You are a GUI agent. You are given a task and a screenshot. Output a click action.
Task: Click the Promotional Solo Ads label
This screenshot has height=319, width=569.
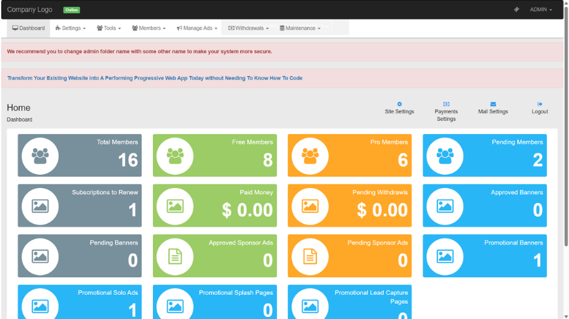pos(107,292)
